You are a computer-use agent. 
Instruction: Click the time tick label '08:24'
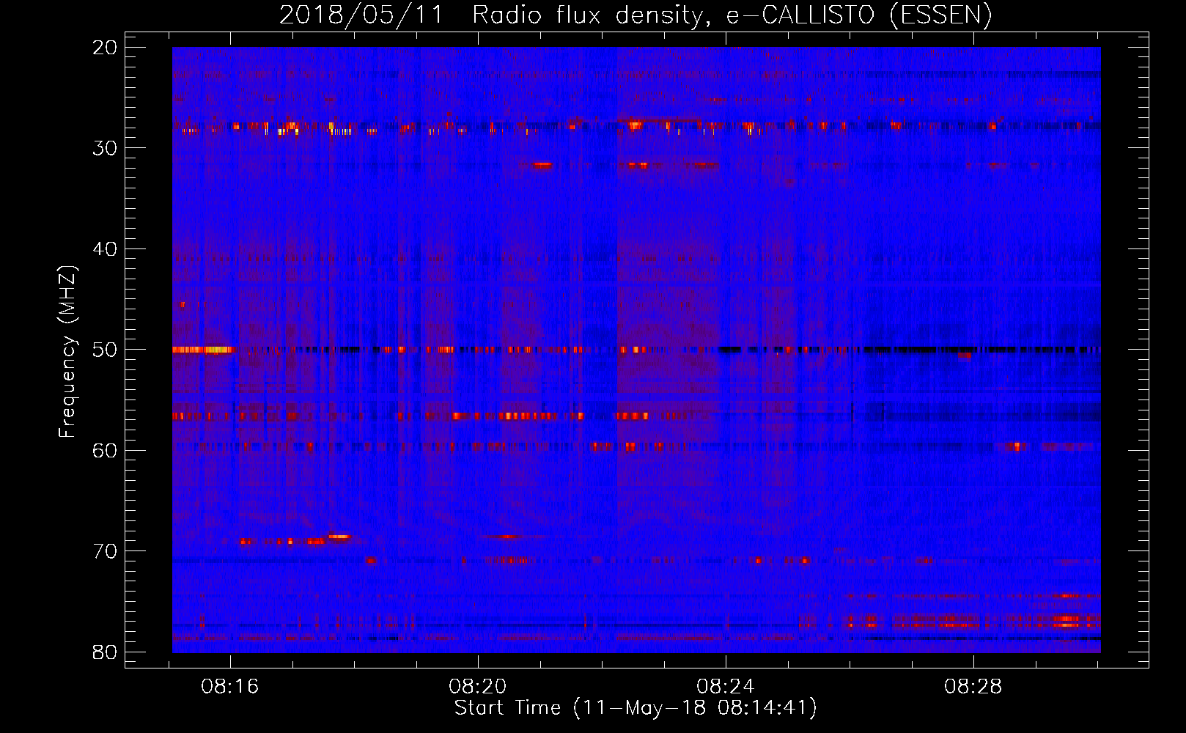click(x=726, y=687)
